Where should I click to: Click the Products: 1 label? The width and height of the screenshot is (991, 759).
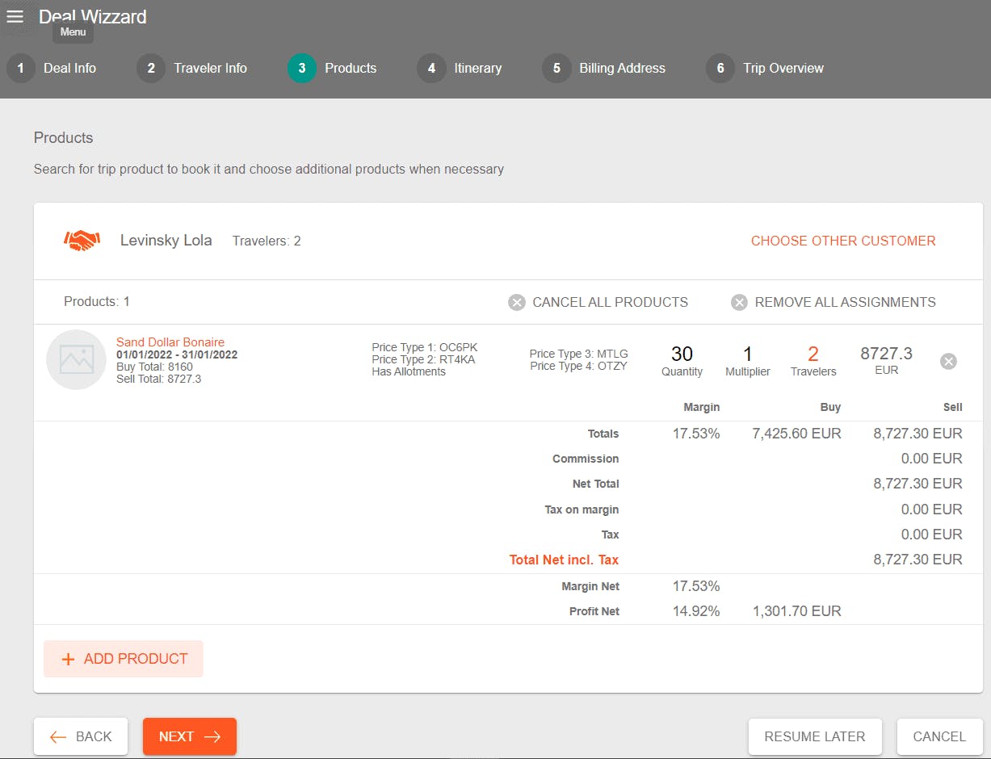(97, 302)
